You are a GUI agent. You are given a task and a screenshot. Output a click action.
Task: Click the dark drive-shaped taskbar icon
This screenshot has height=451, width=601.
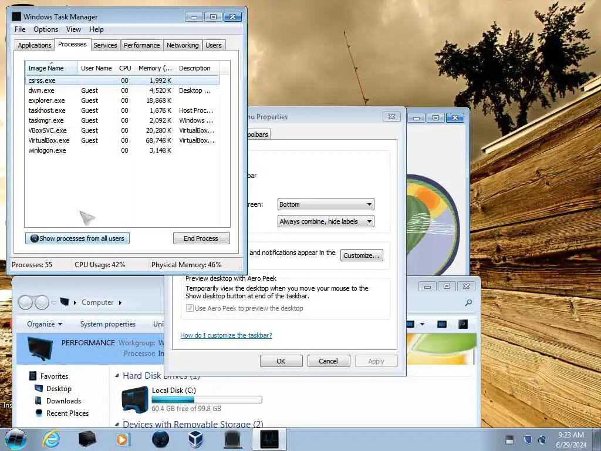pyautogui.click(x=232, y=439)
